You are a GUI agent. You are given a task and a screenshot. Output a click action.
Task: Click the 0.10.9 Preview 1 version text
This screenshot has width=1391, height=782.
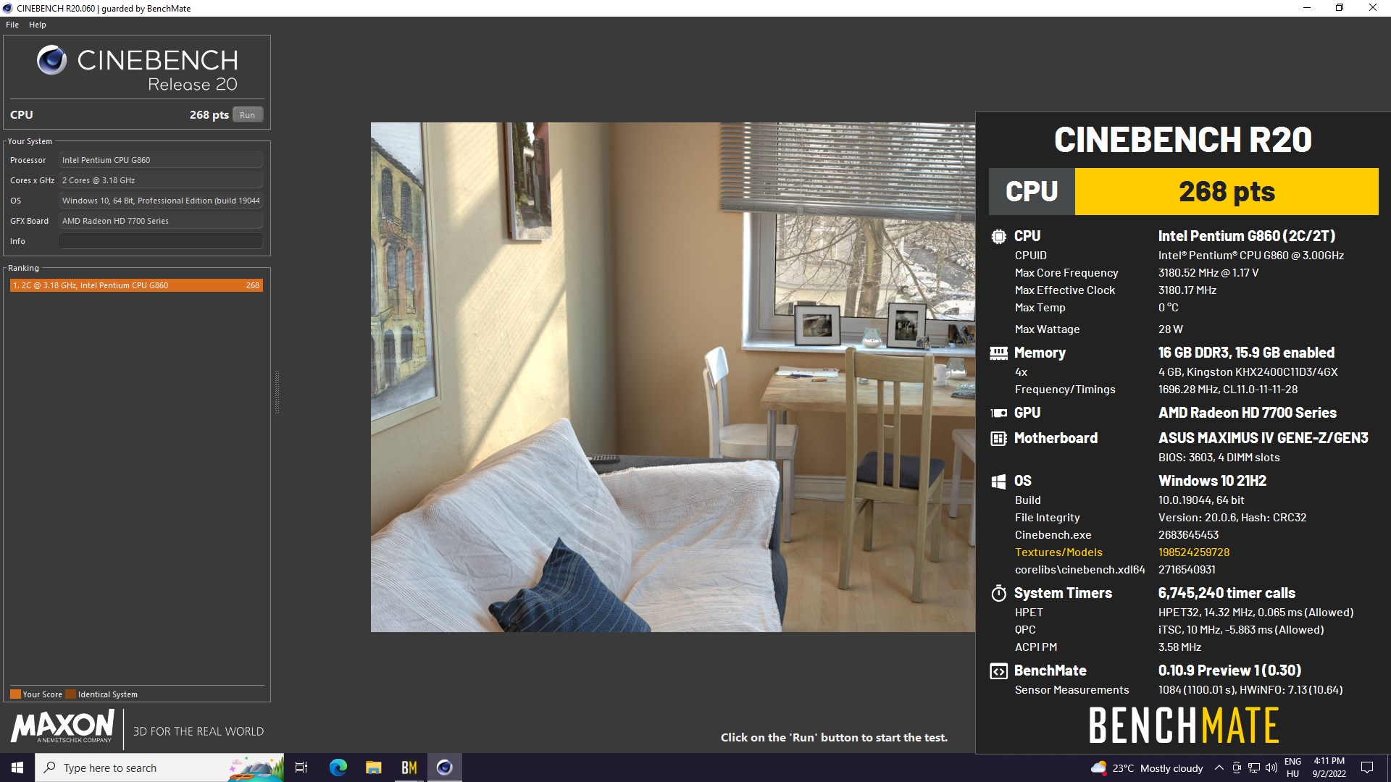[1229, 670]
